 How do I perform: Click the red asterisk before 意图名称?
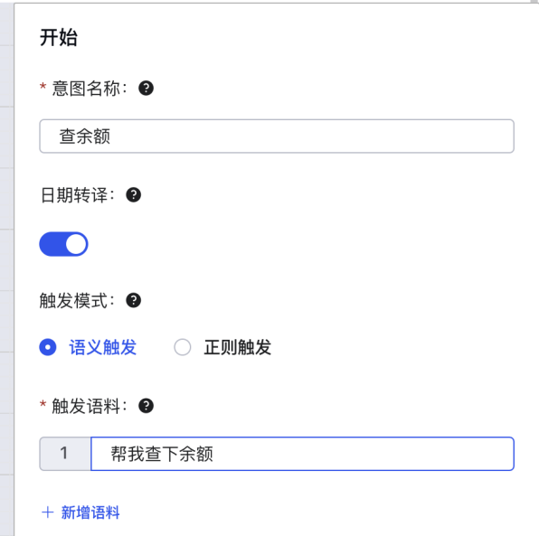pos(43,86)
